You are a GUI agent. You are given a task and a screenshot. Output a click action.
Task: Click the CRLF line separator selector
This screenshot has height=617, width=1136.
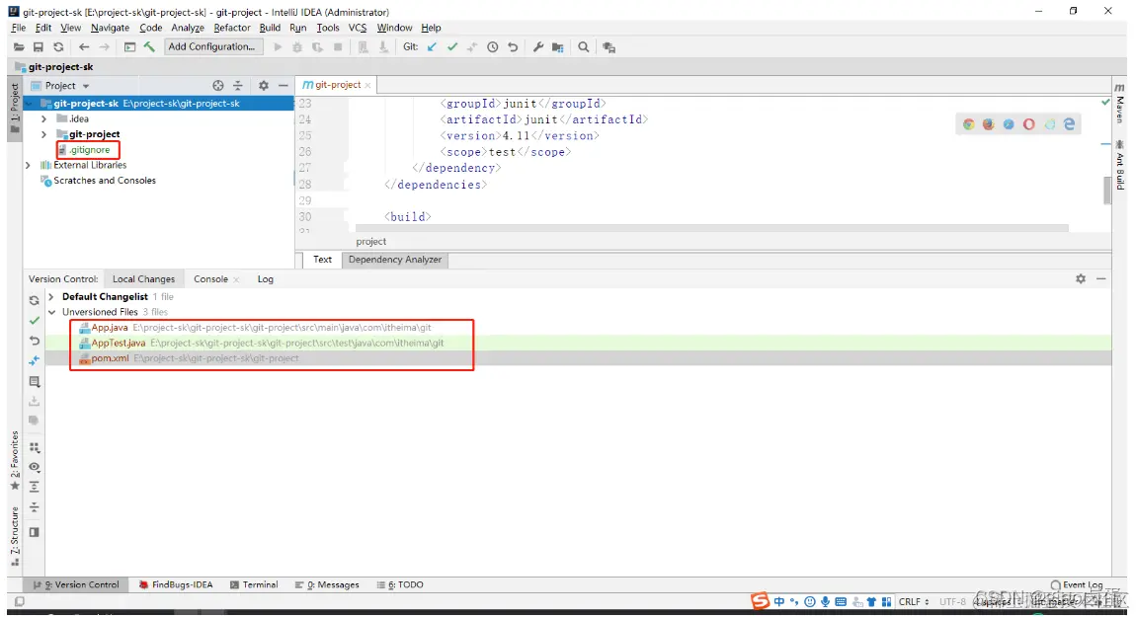915,602
